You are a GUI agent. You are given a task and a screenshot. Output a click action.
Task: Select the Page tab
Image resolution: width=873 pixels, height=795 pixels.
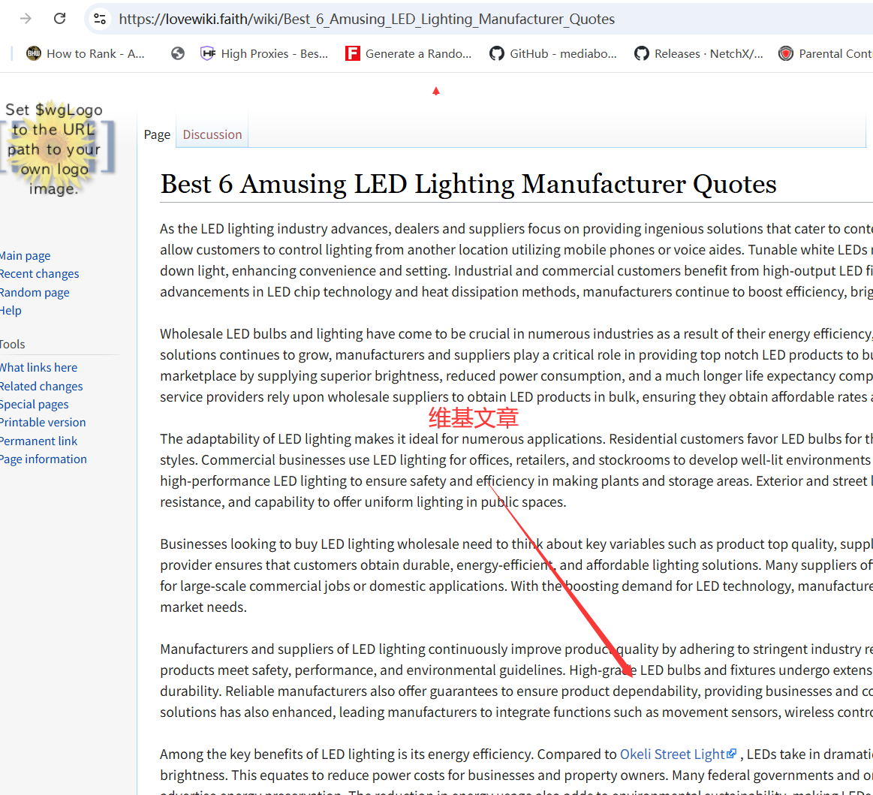tap(157, 134)
